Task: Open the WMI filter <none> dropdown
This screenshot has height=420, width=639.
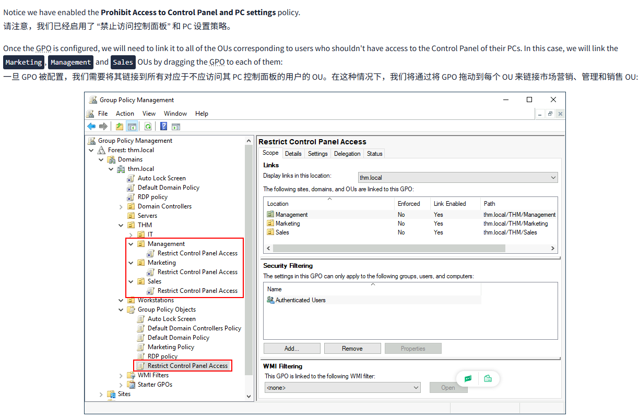Action: click(x=342, y=388)
